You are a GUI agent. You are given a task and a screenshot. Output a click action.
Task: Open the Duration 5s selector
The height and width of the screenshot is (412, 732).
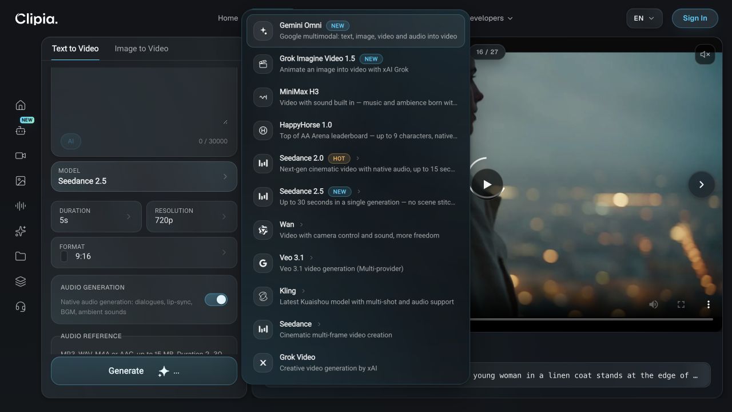click(96, 216)
